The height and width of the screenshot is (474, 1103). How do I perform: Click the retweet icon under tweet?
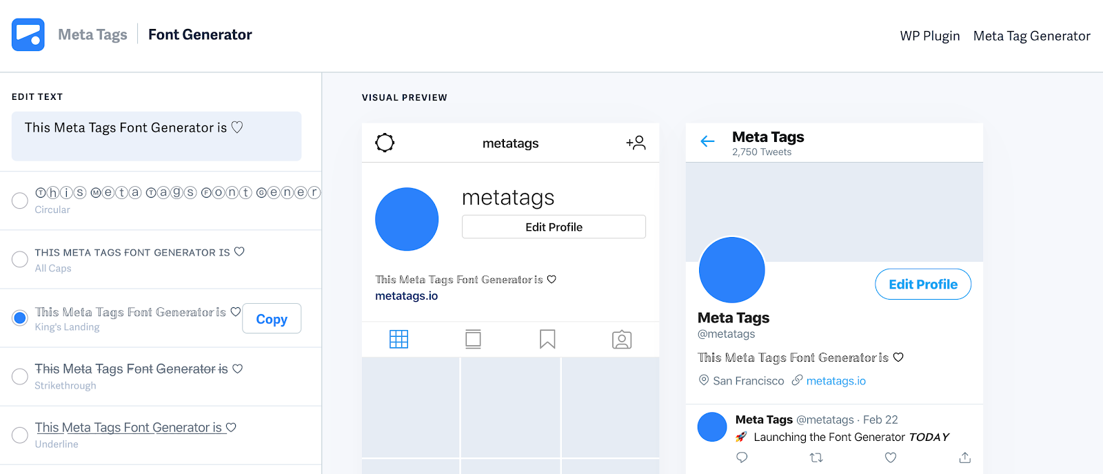pos(816,457)
